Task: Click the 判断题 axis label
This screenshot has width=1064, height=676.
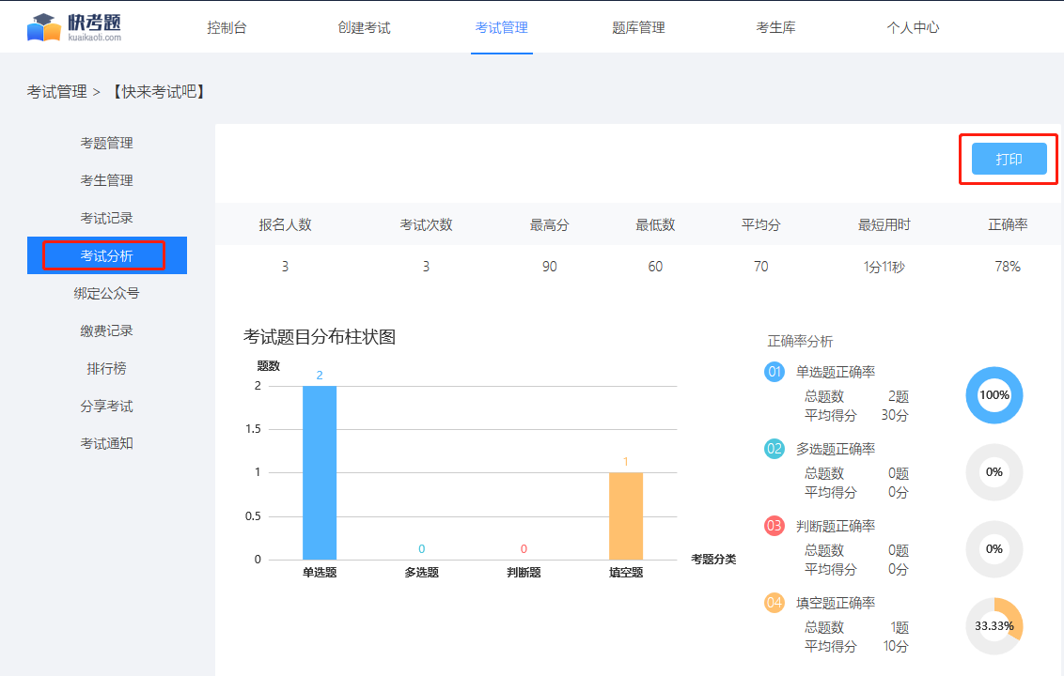Action: click(524, 573)
